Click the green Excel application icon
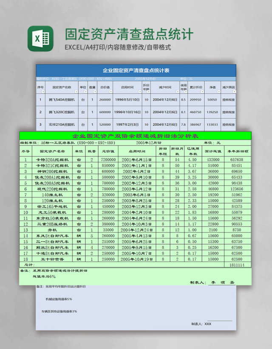272x349 pixels. pyautogui.click(x=40, y=39)
